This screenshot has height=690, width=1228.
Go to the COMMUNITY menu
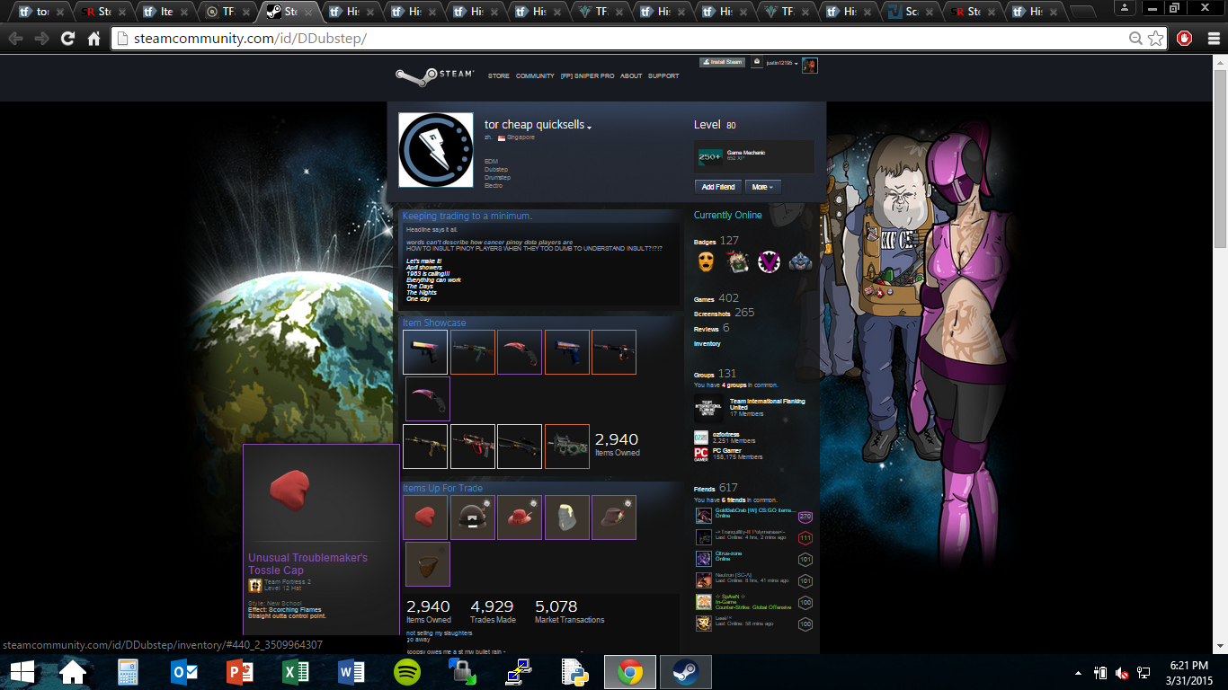[x=535, y=76]
